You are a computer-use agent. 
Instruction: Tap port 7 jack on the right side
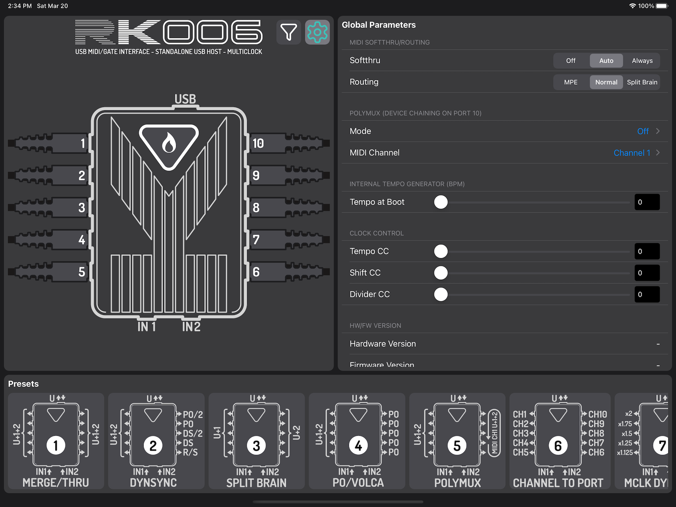(x=289, y=240)
